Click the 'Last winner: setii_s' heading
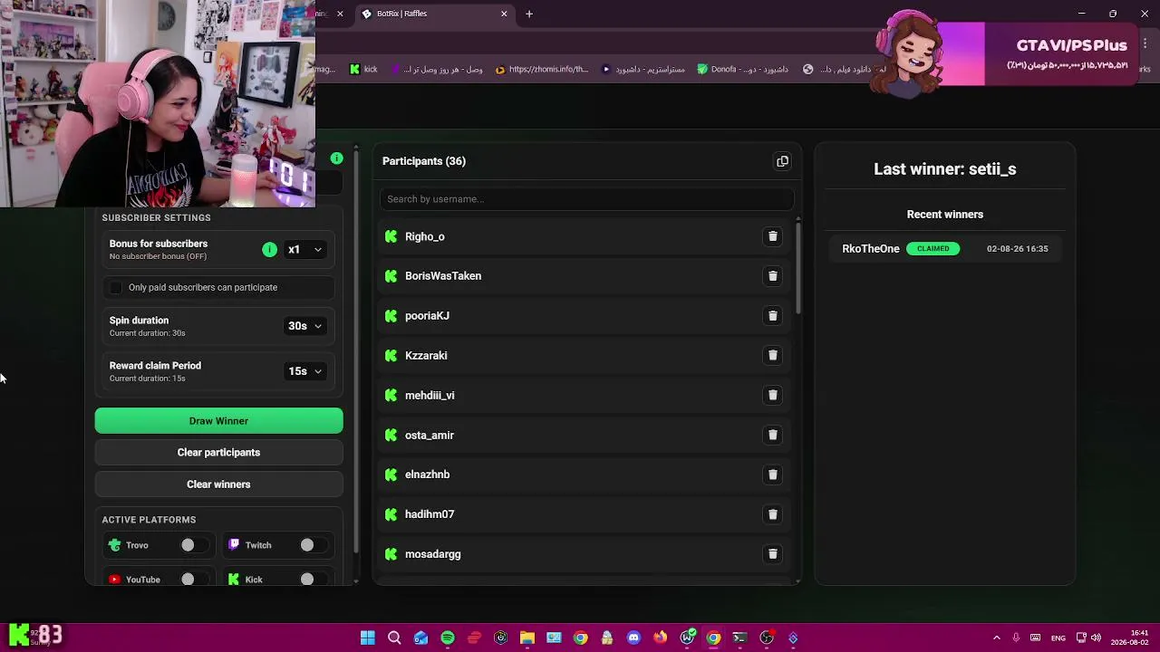Screen dimensions: 1160x652 (944, 169)
